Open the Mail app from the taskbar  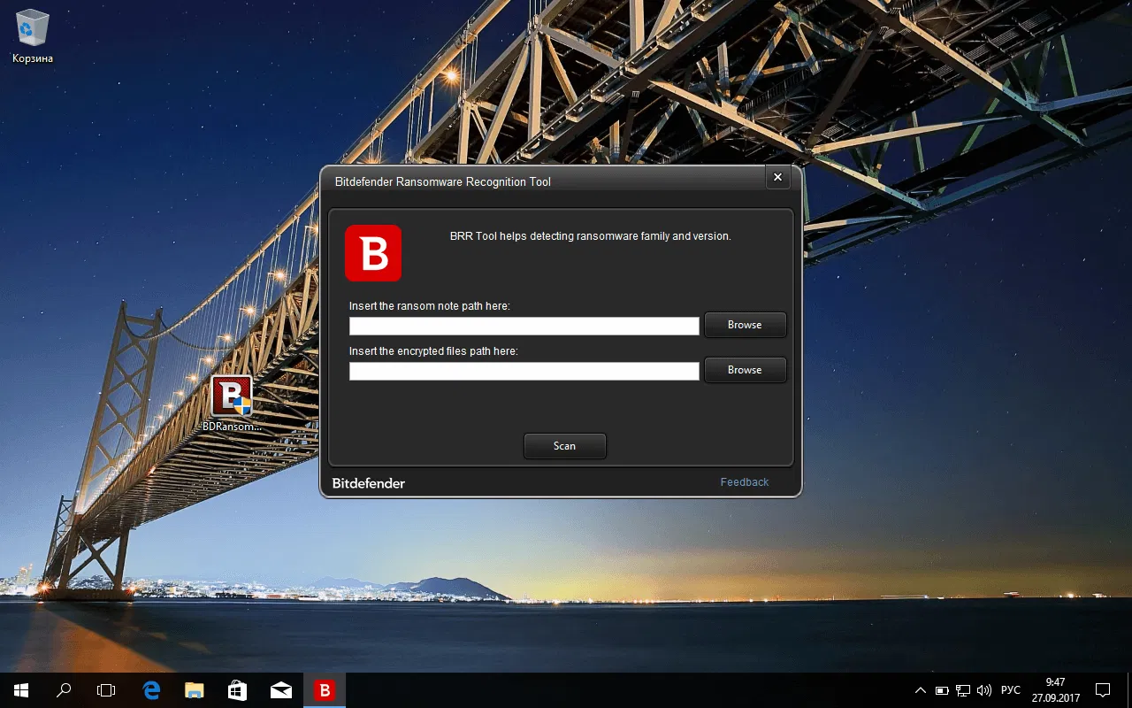tap(281, 690)
